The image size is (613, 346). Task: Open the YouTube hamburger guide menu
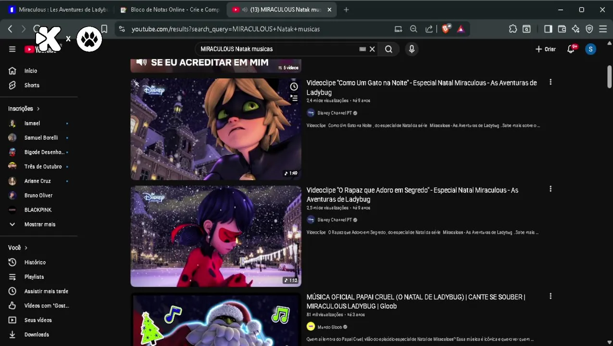tap(13, 49)
